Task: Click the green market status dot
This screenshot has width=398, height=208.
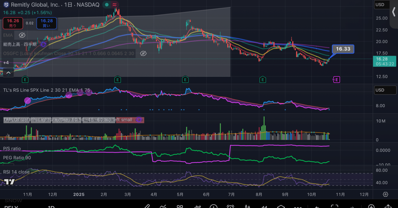Action: pyautogui.click(x=107, y=5)
